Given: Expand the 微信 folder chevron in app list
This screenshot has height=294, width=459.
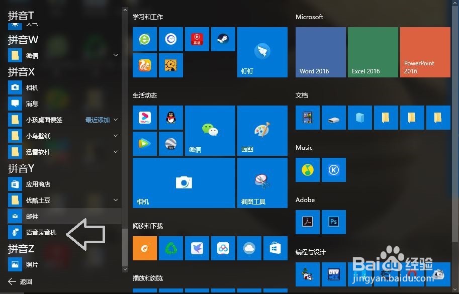Looking at the screenshot, I should tap(116, 55).
